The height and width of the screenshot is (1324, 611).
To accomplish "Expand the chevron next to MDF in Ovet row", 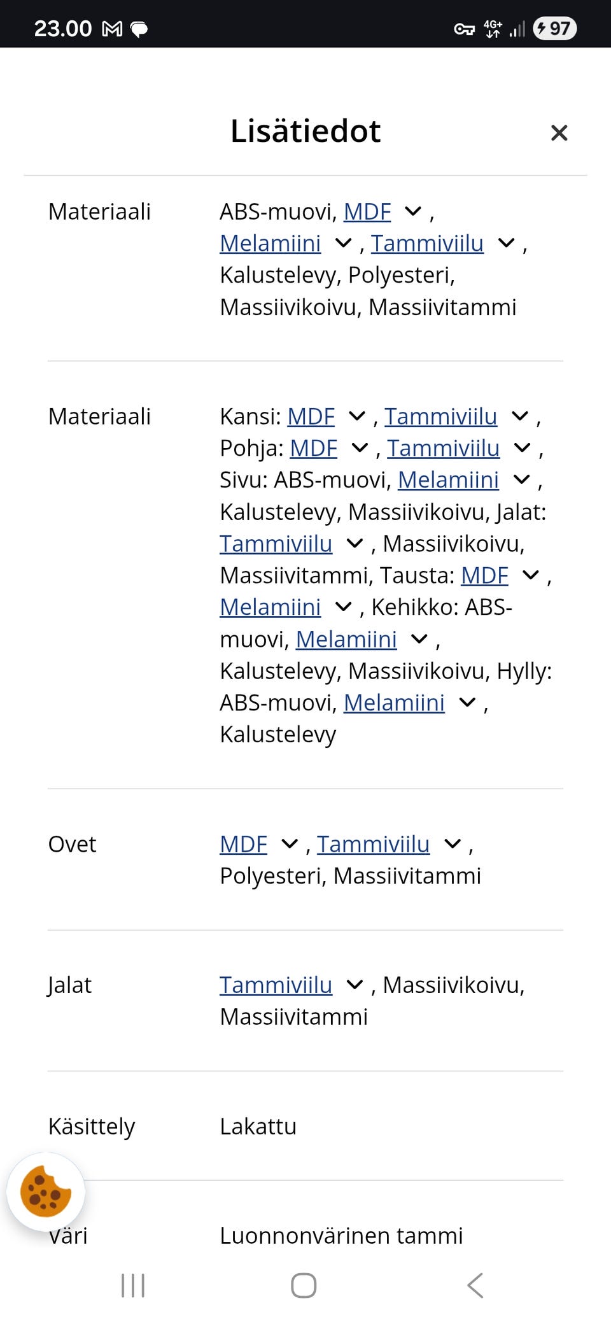I will tap(290, 843).
